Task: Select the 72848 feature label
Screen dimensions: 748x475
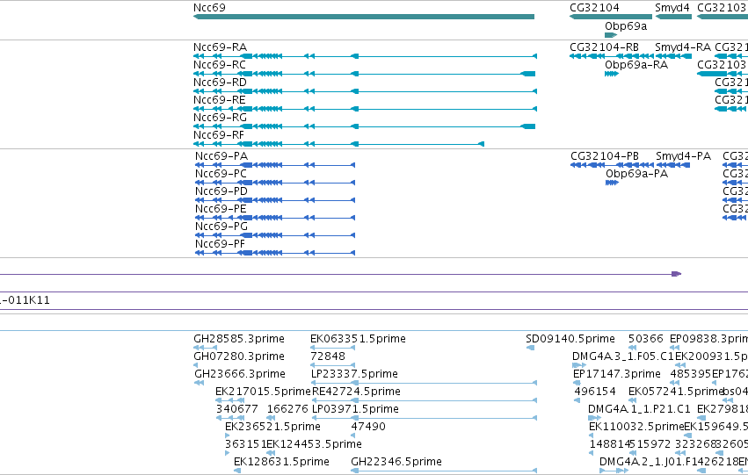Action: coord(328,356)
